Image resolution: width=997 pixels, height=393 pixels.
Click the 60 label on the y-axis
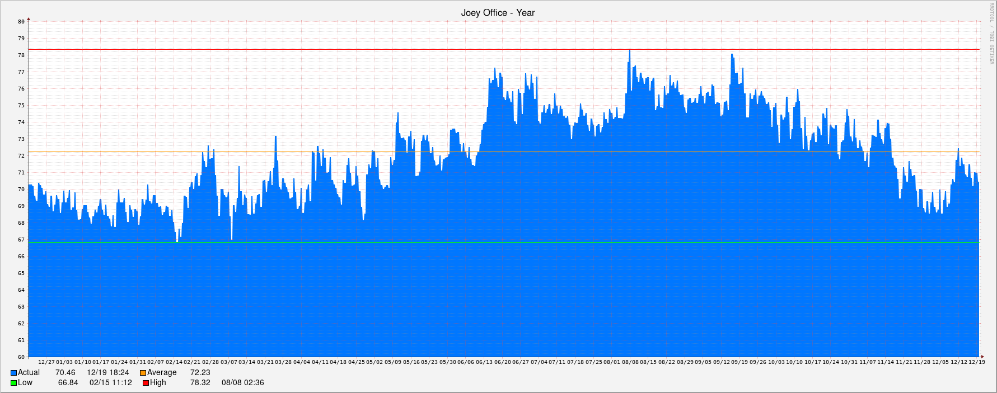pos(21,357)
